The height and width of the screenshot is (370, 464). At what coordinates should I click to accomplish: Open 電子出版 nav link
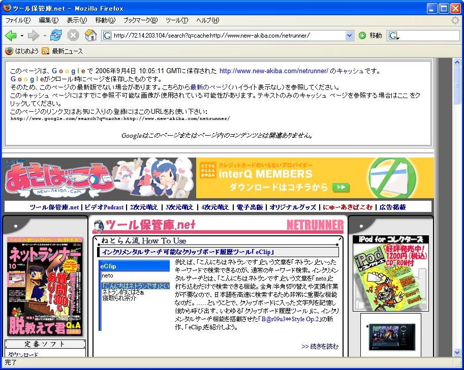[250, 207]
